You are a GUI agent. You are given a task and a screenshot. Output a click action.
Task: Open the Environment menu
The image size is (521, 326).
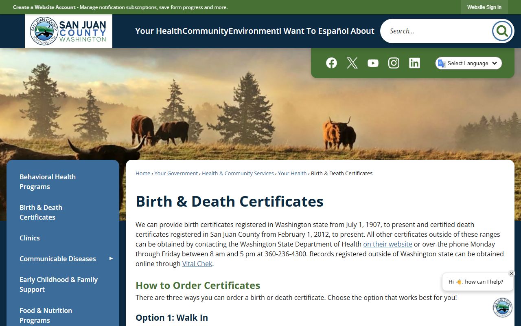pos(254,31)
